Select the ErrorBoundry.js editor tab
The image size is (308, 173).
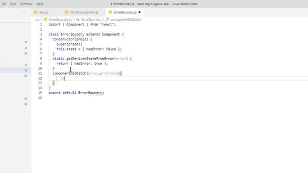[125, 12]
